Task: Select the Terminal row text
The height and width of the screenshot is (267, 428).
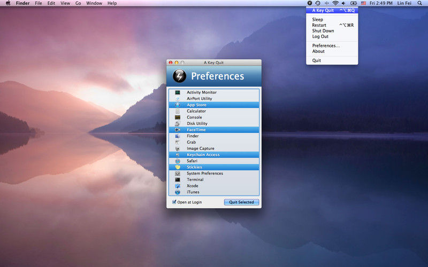Action: pos(195,180)
